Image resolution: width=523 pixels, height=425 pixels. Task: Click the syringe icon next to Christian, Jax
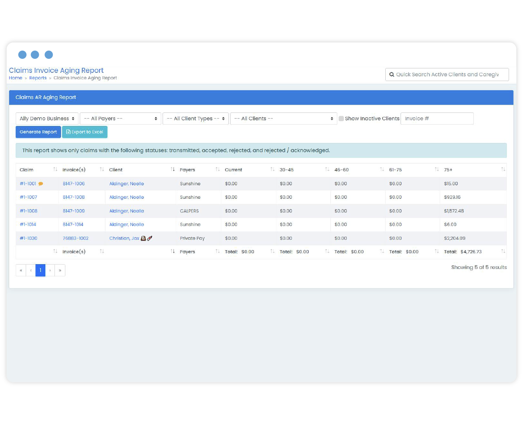tap(149, 238)
